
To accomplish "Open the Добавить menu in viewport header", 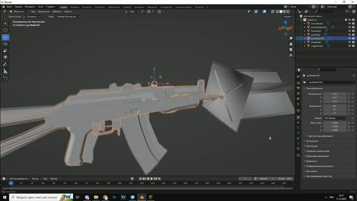I will (57, 11).
